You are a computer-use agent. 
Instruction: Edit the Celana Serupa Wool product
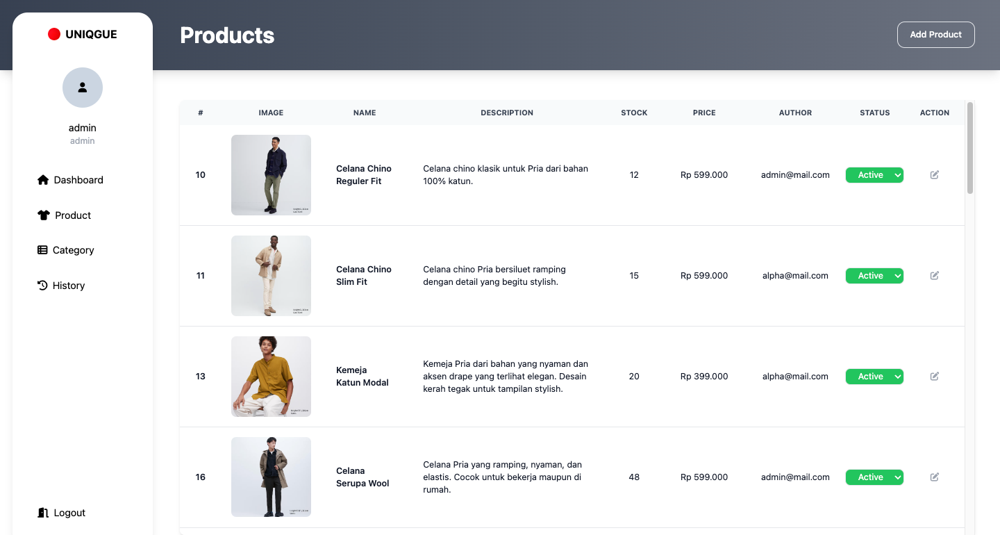point(935,477)
